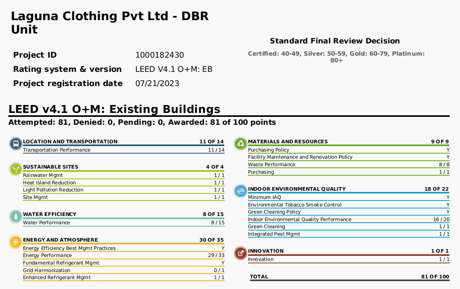Click the '81 OF 100' total score

point(435,277)
